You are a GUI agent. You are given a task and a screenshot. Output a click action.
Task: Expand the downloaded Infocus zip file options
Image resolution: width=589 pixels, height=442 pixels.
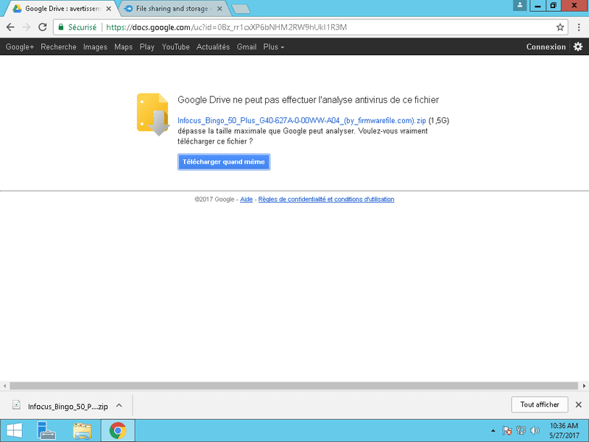pyautogui.click(x=119, y=405)
